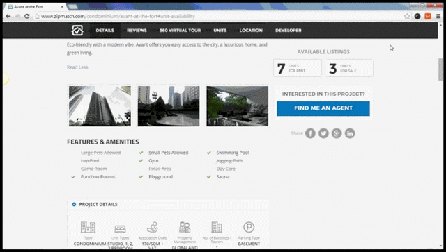
Task: Share on LinkedIn icon
Action: pos(350,133)
